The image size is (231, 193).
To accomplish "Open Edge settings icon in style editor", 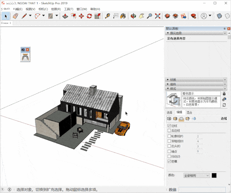I will pyautogui.click(x=169, y=119).
